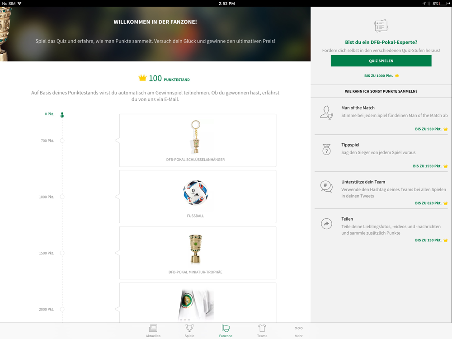Click the Wi-Fi icon in status bar

(19, 4)
